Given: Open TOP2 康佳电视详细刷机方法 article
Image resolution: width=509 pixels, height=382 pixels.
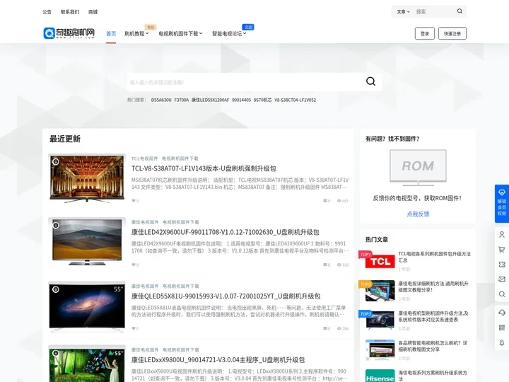Looking at the screenshot, I should coord(433,286).
